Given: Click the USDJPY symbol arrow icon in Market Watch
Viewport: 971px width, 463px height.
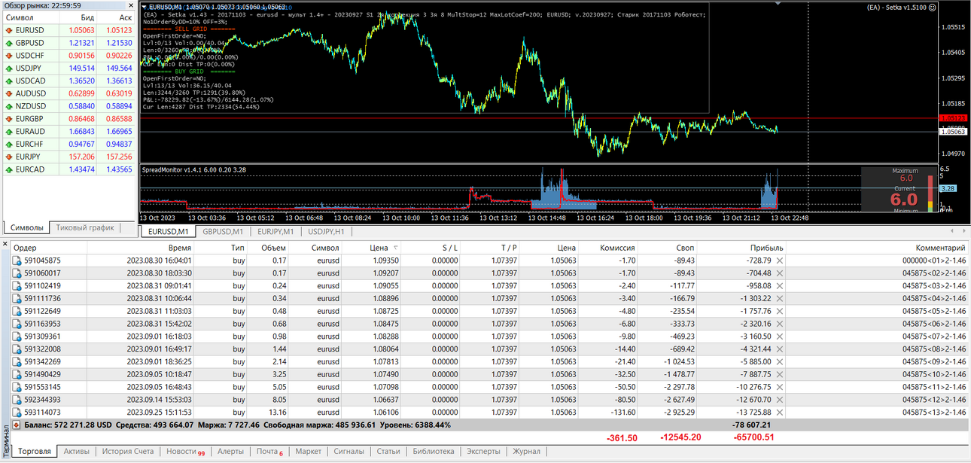Looking at the screenshot, I should pyautogui.click(x=9, y=69).
